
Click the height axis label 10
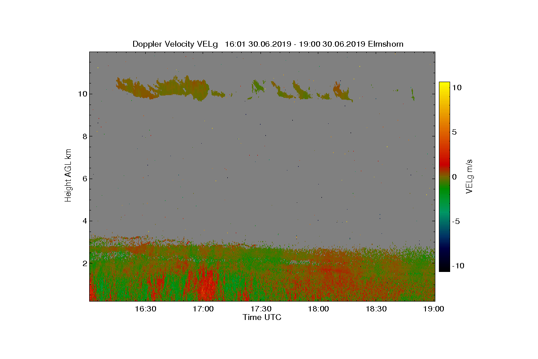(82, 94)
